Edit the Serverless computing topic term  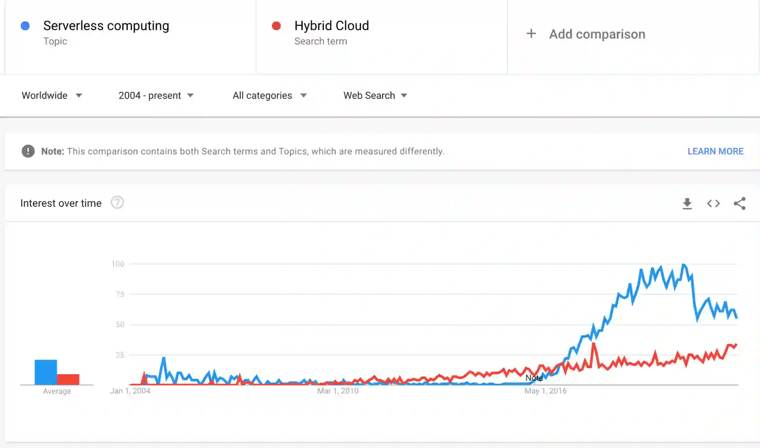pyautogui.click(x=106, y=26)
